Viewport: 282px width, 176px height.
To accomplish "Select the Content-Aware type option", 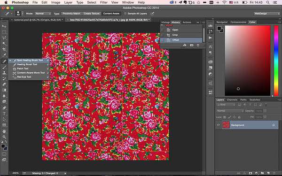I will (111, 14).
